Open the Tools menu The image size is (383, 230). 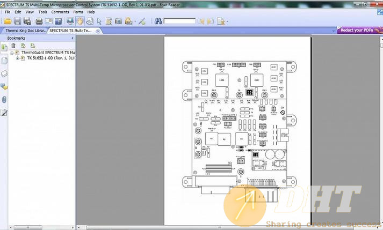pyautogui.click(x=43, y=12)
